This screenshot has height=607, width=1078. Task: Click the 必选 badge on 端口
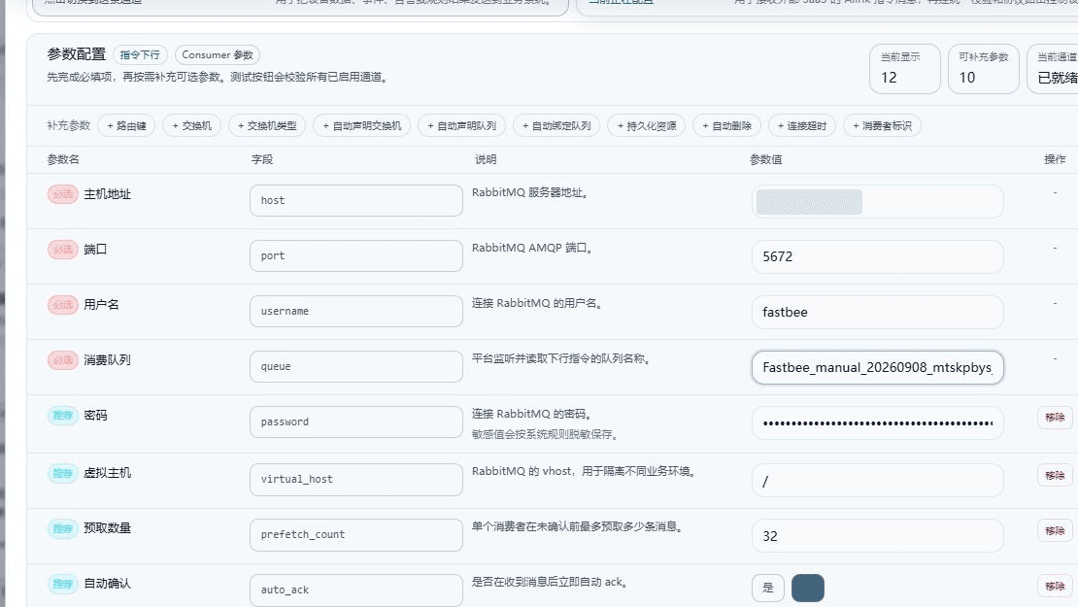click(x=62, y=250)
